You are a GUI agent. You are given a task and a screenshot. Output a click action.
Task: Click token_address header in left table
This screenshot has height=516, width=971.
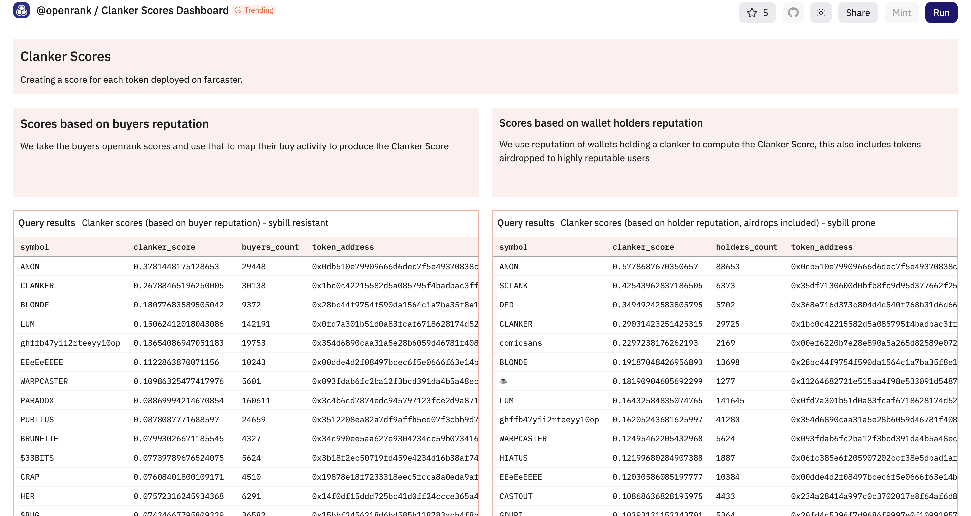pyautogui.click(x=342, y=247)
